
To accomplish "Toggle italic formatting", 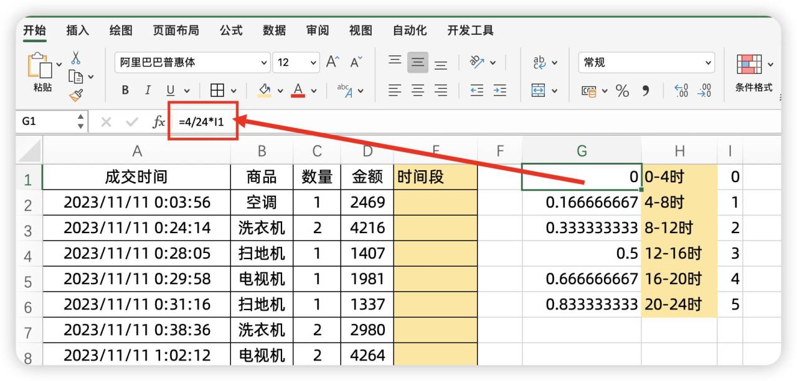I will pyautogui.click(x=148, y=91).
